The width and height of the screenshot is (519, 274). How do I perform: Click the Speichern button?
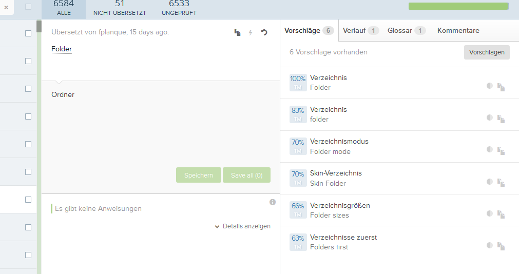point(199,175)
